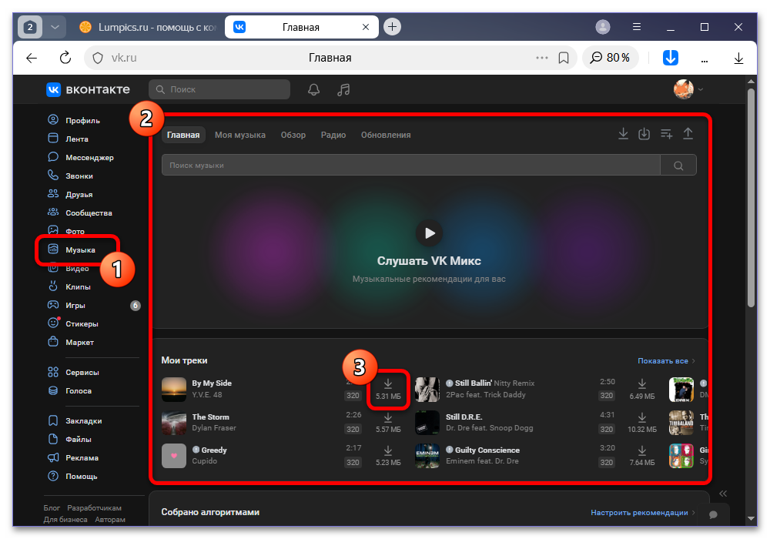Bookmark the page via the address bar icon
The width and height of the screenshot is (770, 539).
coord(564,58)
